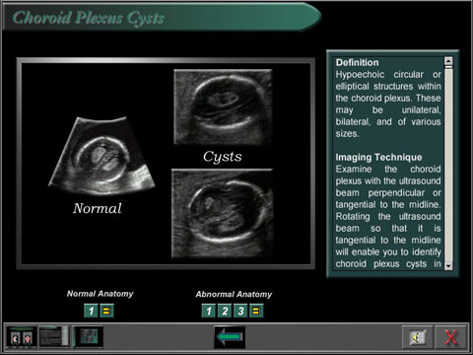Viewport: 473px width, 355px height.
Task: Open Normal Anatomy image 1
Action: (x=91, y=311)
